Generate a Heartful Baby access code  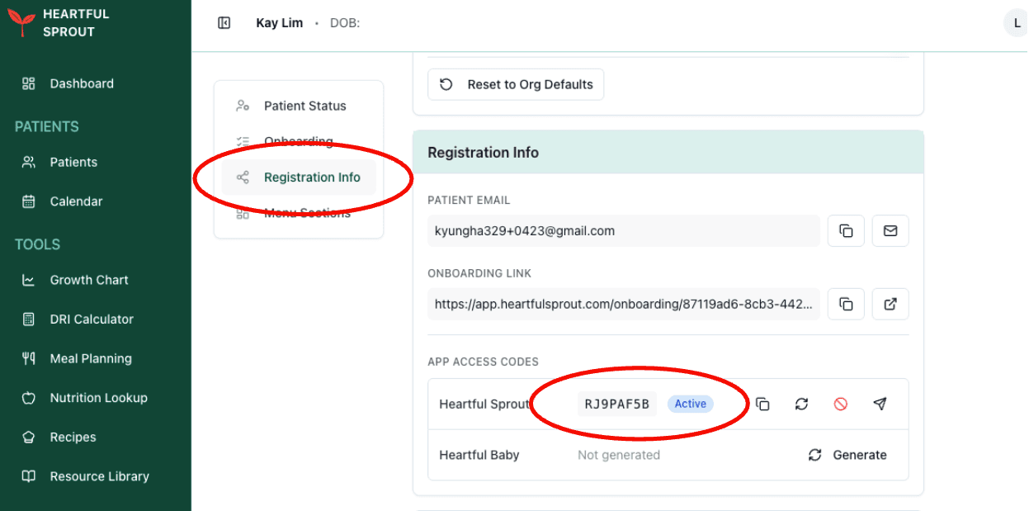coord(848,455)
